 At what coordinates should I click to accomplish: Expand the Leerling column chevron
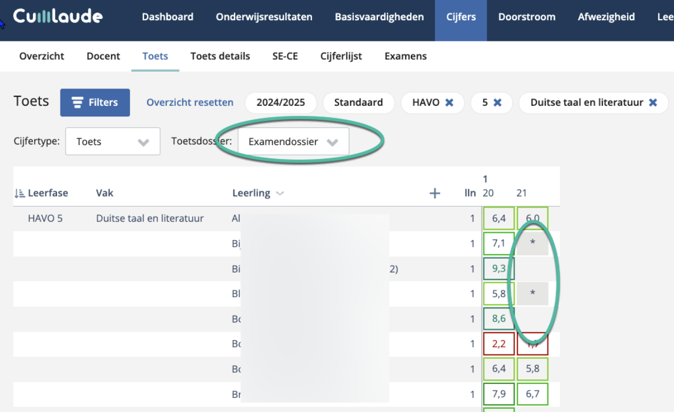coord(280,193)
